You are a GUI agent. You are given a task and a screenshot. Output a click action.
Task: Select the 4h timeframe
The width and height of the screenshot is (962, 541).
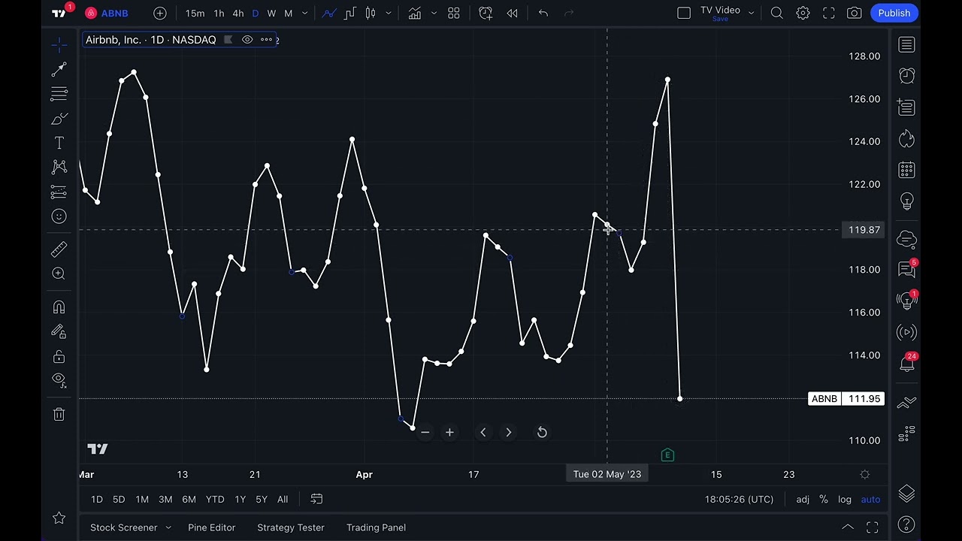(238, 13)
